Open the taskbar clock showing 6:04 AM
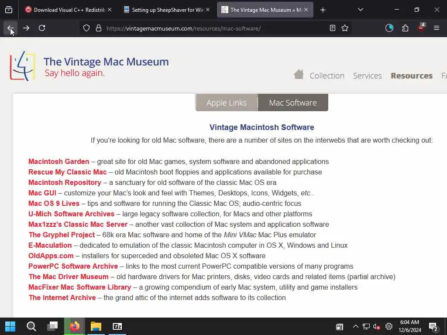This screenshot has height=335, width=447. pyautogui.click(x=409, y=326)
